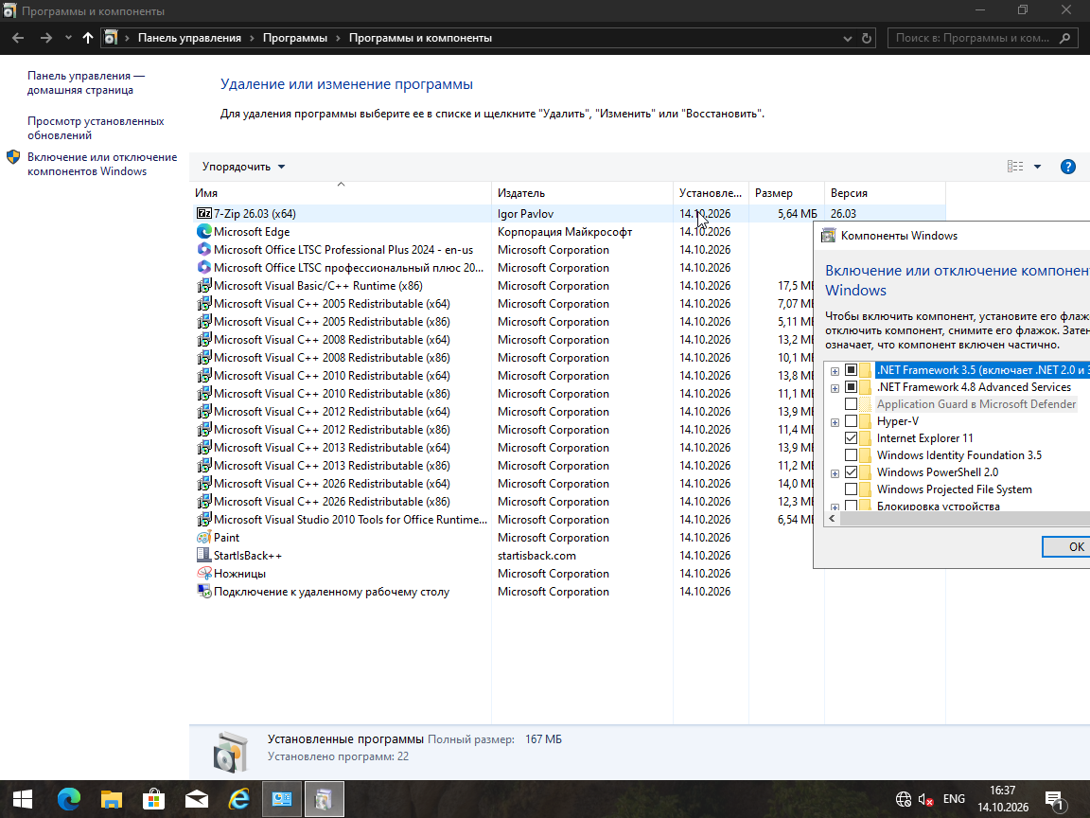Toggle .NET Framework 4.8 Advanced Services checkbox
This screenshot has height=818, width=1090.
[851, 387]
